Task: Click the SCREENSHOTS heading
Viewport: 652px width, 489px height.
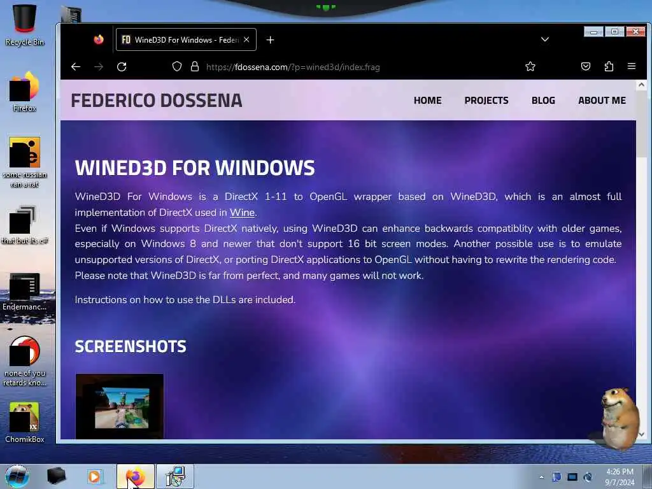Action: pos(131,346)
